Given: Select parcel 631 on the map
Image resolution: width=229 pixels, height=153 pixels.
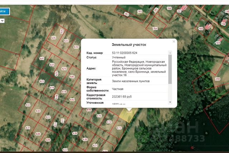Looking at the screenshot, I should click(x=28, y=128).
